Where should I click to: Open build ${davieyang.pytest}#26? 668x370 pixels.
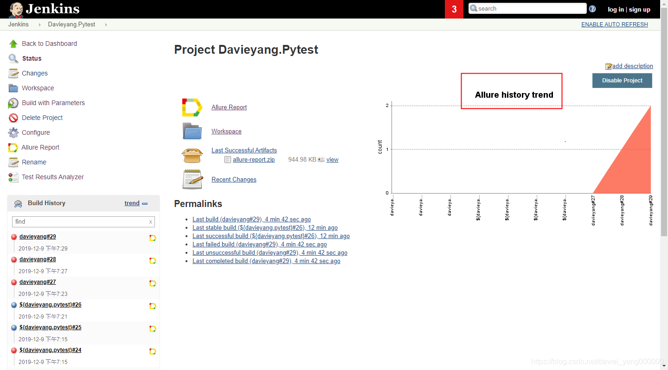51,305
